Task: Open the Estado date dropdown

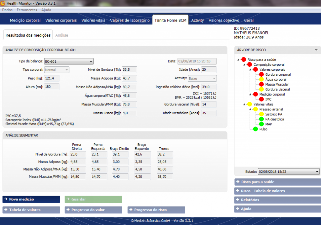Action: [317, 171]
